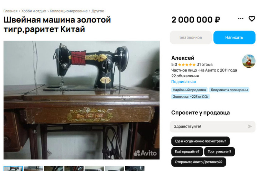
Task: Open Хобби и отдых breadcrumb category
Action: pyautogui.click(x=34, y=11)
